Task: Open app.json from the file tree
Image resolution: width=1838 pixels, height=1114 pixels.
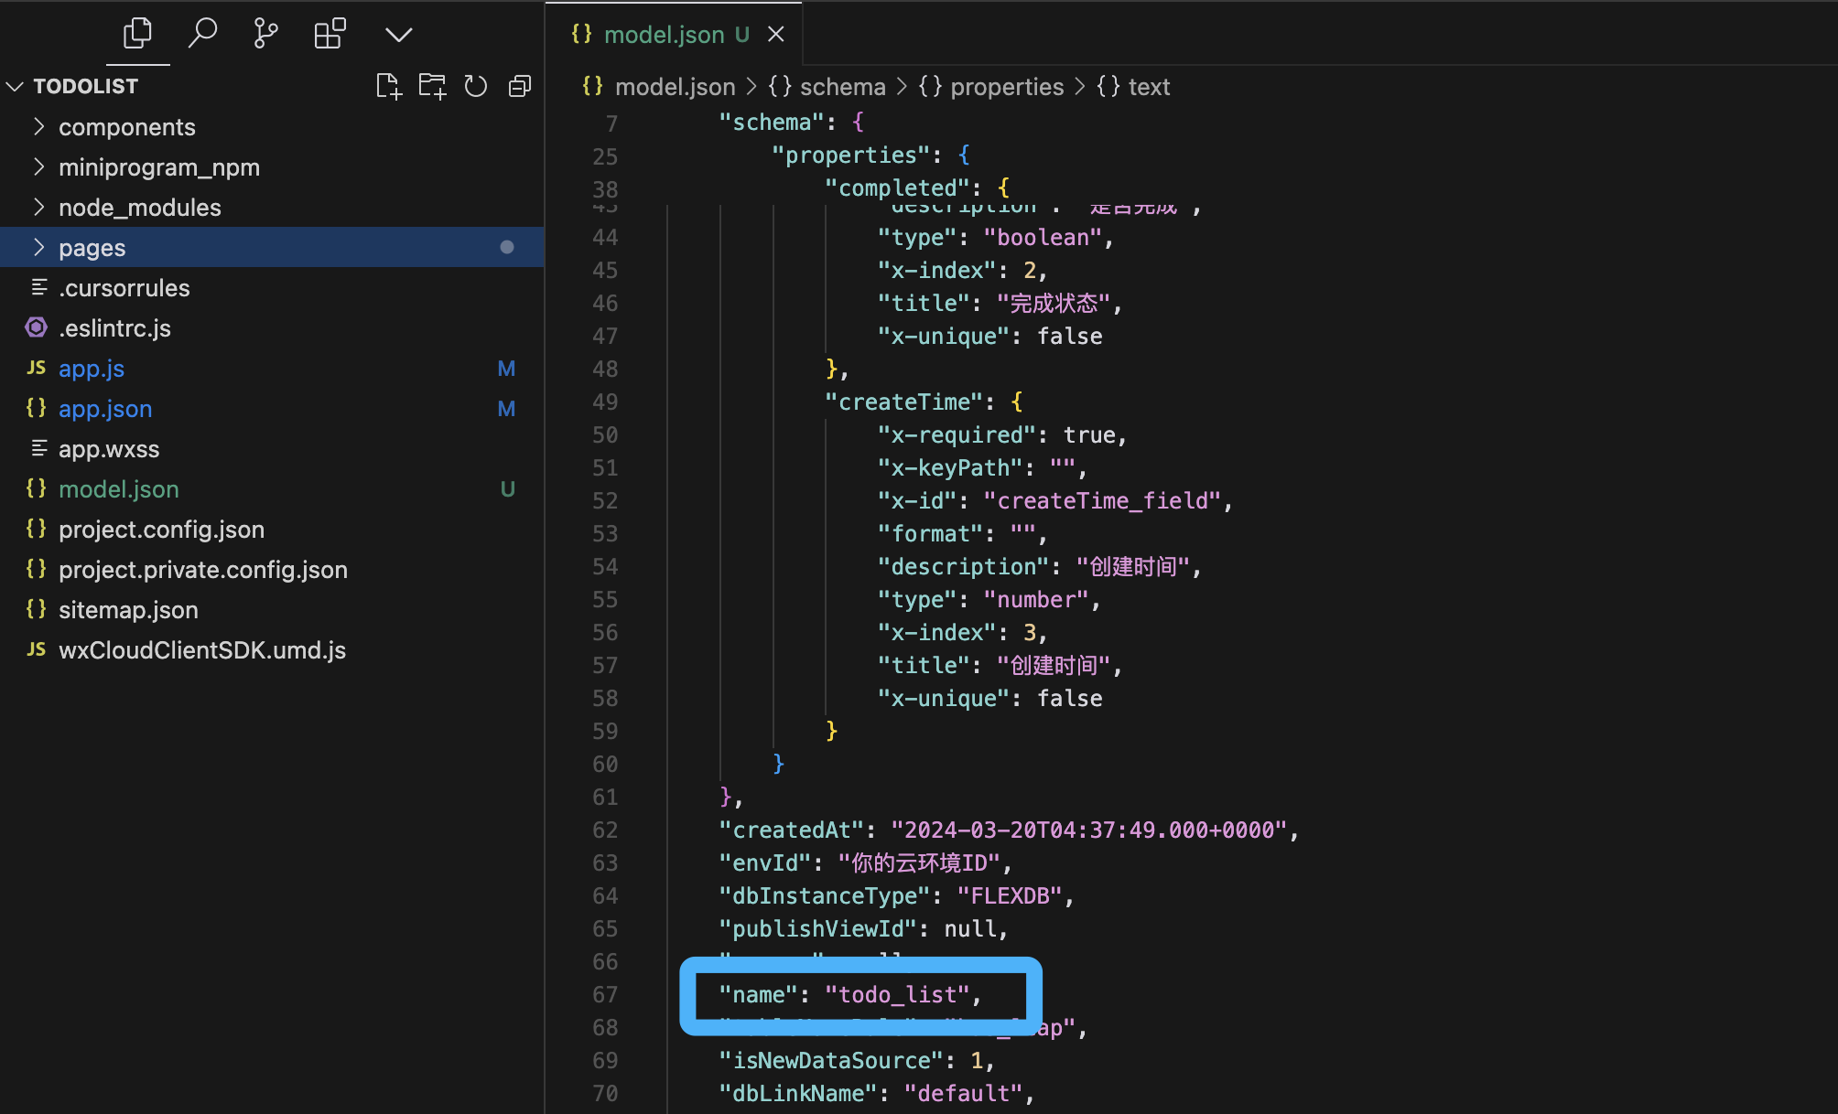Action: pos(105,409)
